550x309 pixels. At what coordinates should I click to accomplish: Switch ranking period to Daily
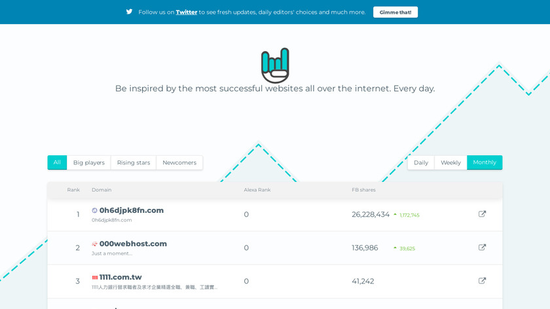coord(421,162)
